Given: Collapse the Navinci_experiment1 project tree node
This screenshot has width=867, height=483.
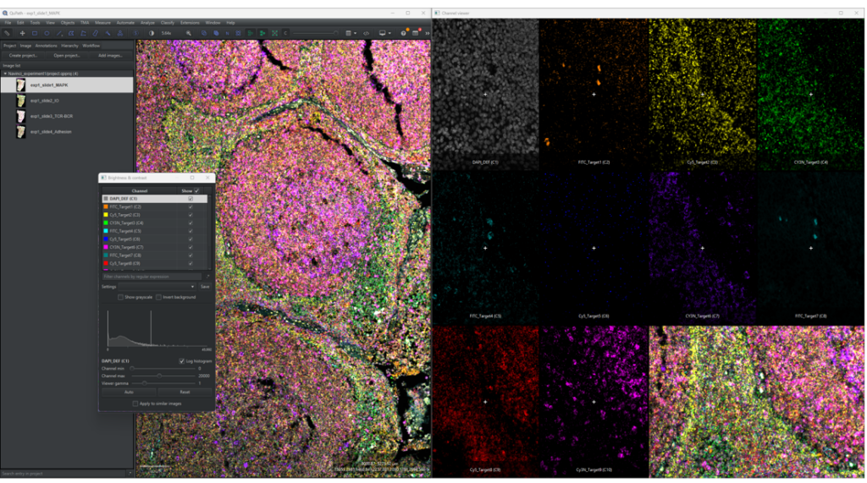Looking at the screenshot, I should pyautogui.click(x=5, y=74).
